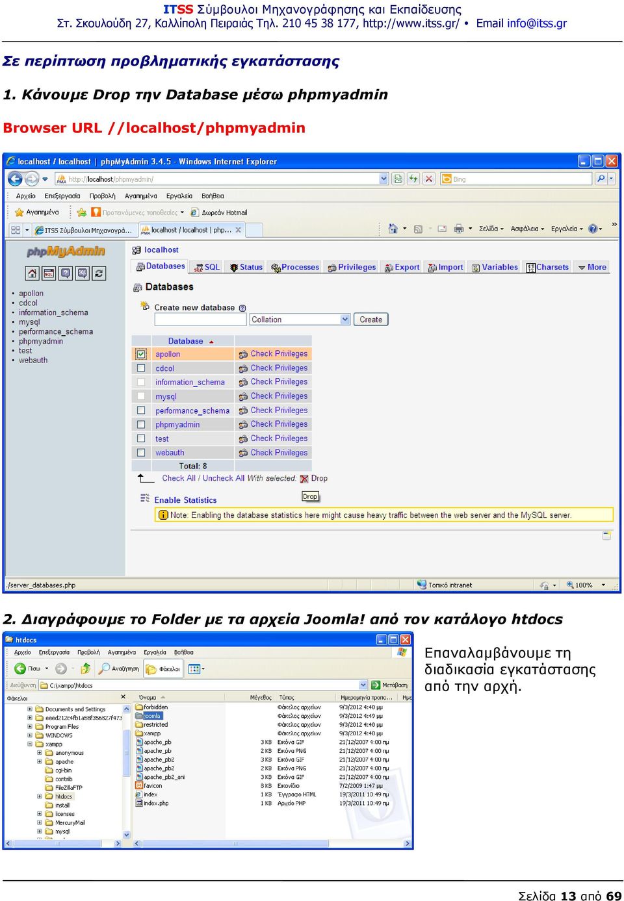Toggle the Φάκελοι folders button in htdocs window

point(163,668)
